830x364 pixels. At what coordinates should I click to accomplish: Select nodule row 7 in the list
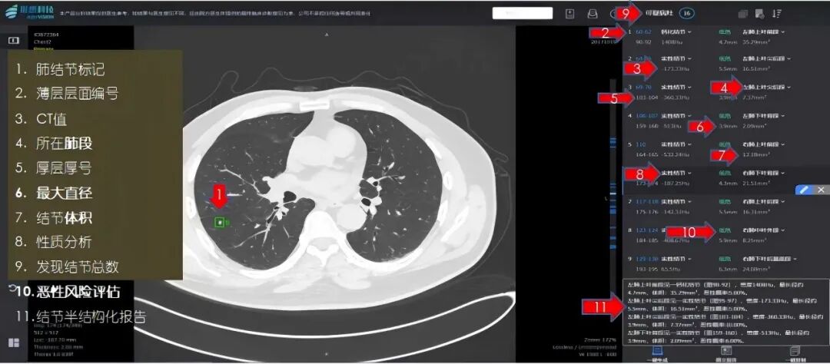(715, 206)
